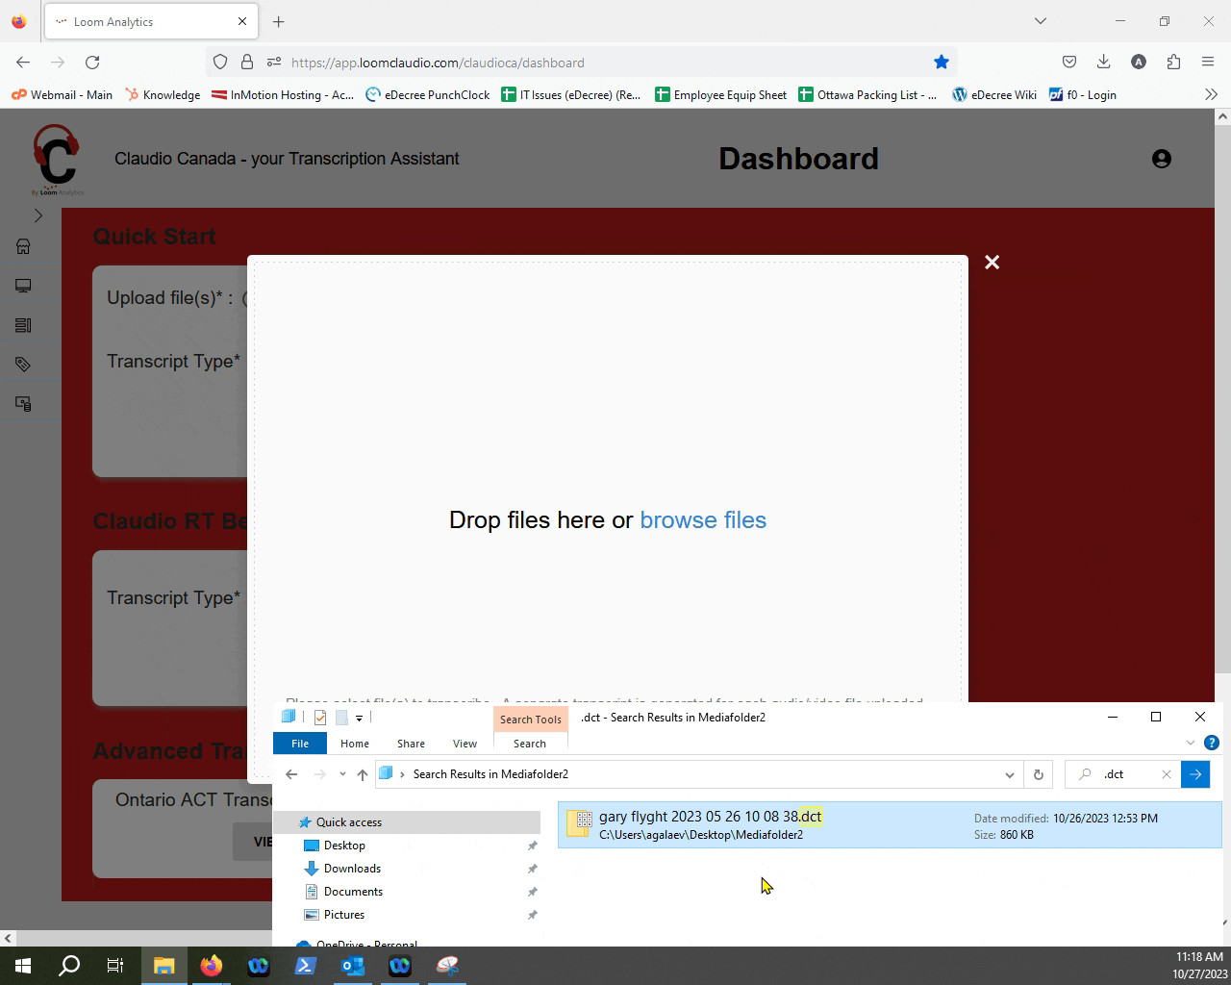Viewport: 1231px width, 985px height.
Task: Go up one folder level in Explorer
Action: pyautogui.click(x=362, y=774)
